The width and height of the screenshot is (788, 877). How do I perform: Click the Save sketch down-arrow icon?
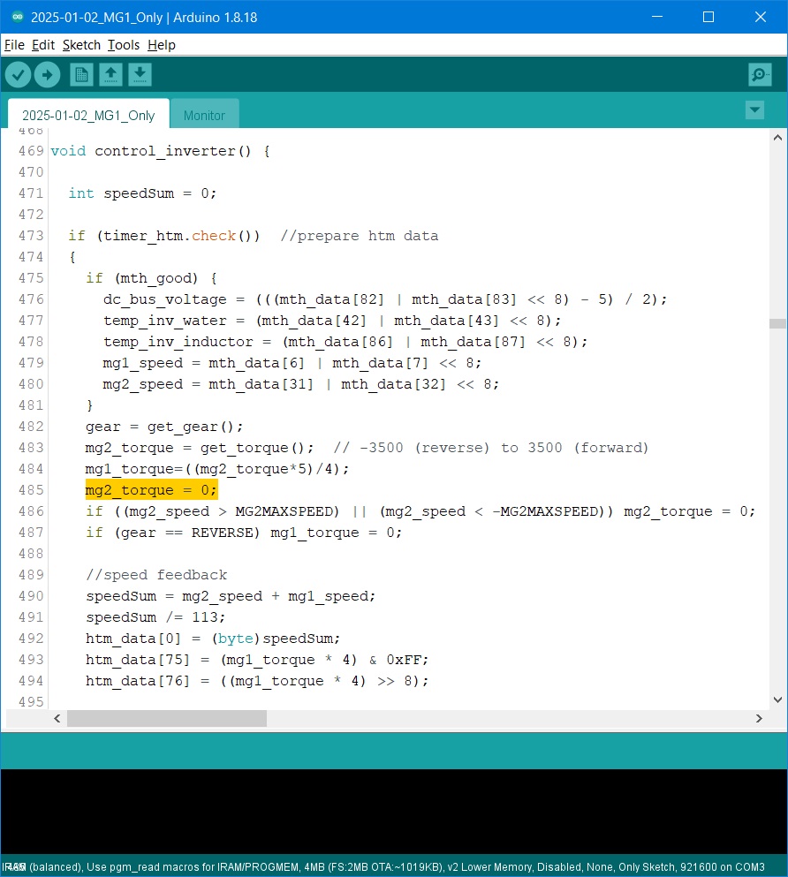tap(140, 75)
